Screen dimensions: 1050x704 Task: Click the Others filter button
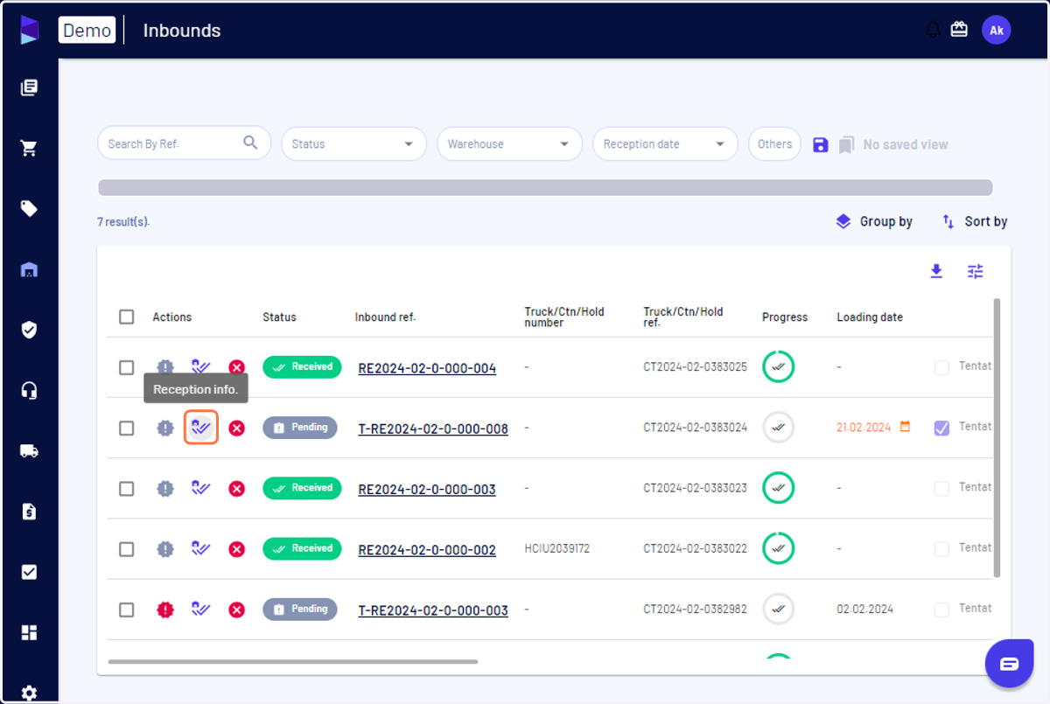point(774,144)
